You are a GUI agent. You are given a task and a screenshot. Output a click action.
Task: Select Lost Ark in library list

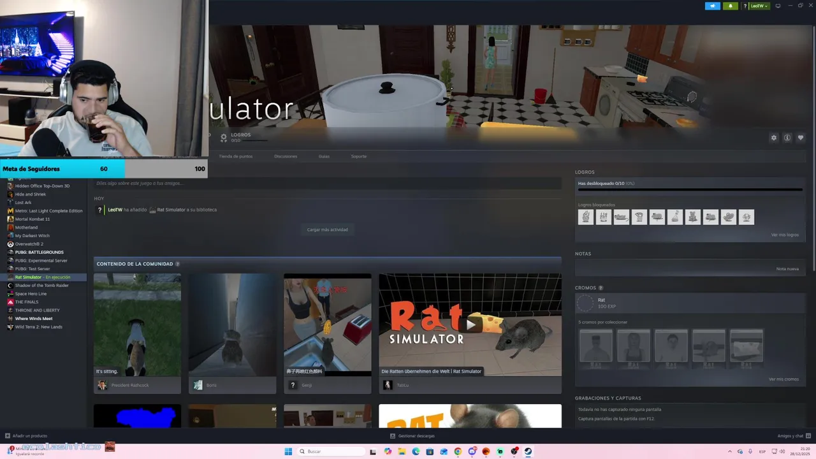pyautogui.click(x=23, y=203)
